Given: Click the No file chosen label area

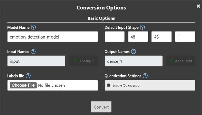Looking at the screenshot, I should click(x=51, y=85).
